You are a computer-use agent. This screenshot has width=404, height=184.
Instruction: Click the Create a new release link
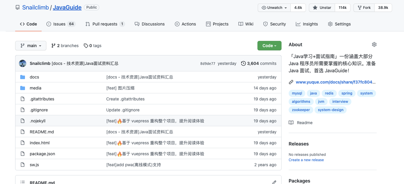pyautogui.click(x=306, y=160)
